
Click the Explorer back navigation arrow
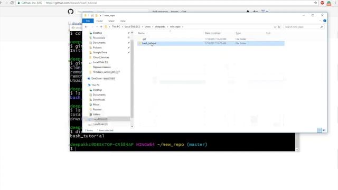point(86,27)
